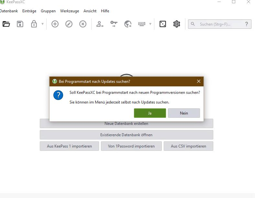Image resolution: width=255 pixels, height=198 pixels.
Task: Click the add new entry plus icon
Action: [x=55, y=24]
